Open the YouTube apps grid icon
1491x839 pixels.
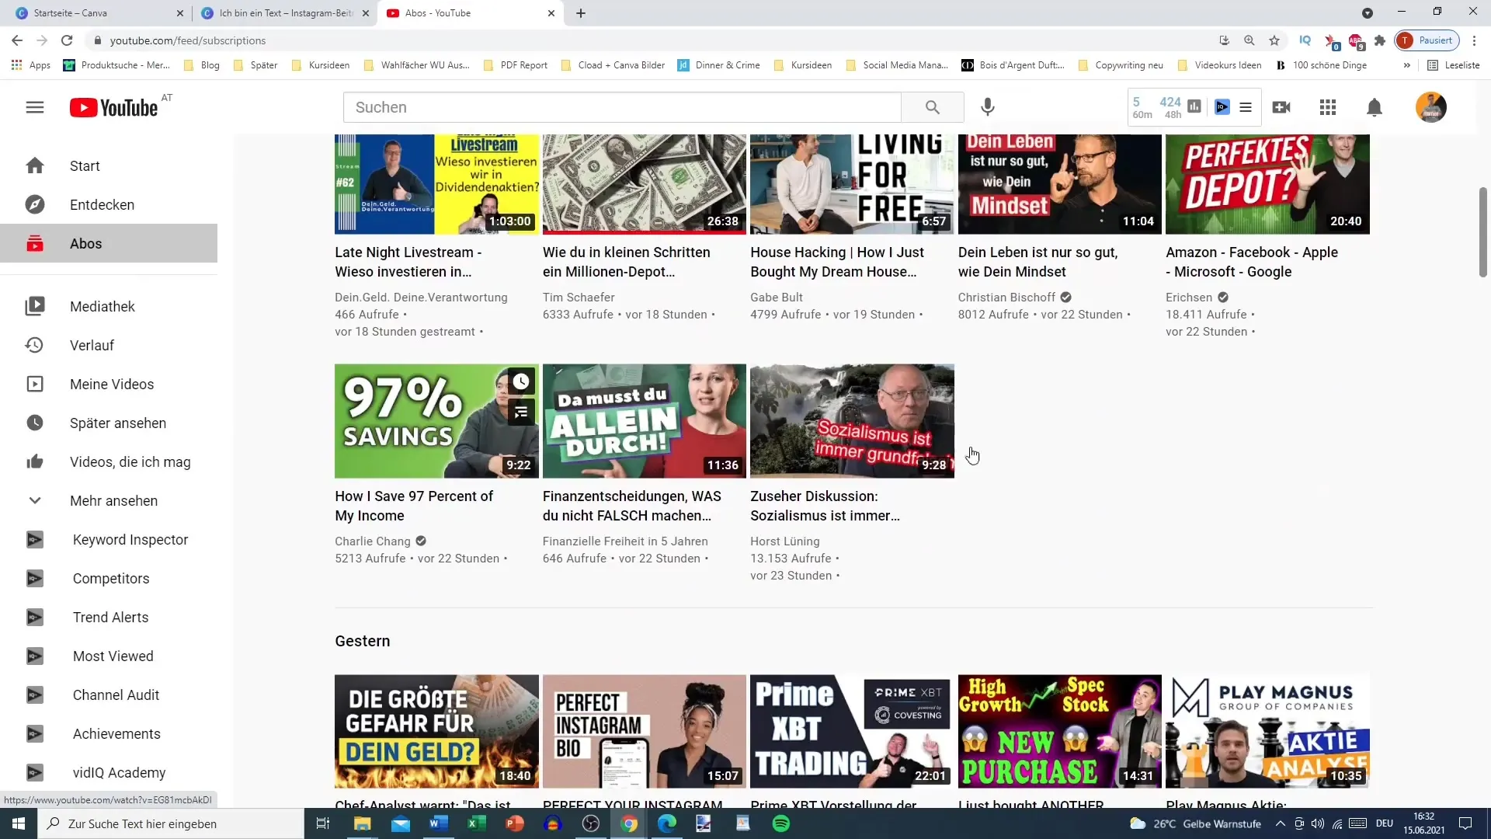1328,107
